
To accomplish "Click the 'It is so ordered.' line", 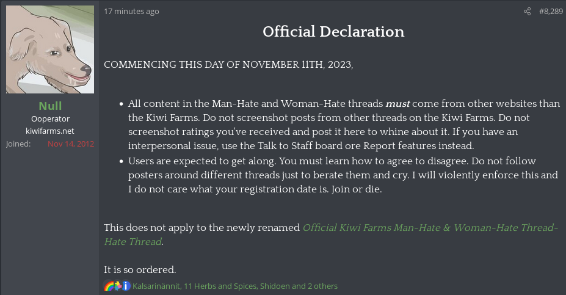I will pyautogui.click(x=140, y=269).
